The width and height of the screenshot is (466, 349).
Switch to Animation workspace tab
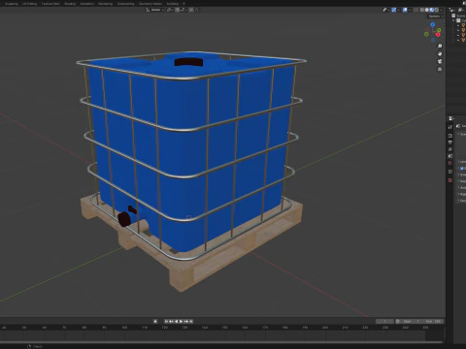pos(87,4)
